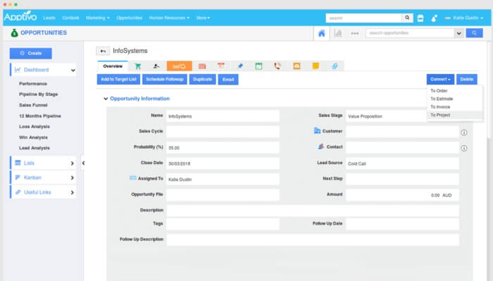Select To Project from Convert menu
The height and width of the screenshot is (281, 493).
[440, 115]
